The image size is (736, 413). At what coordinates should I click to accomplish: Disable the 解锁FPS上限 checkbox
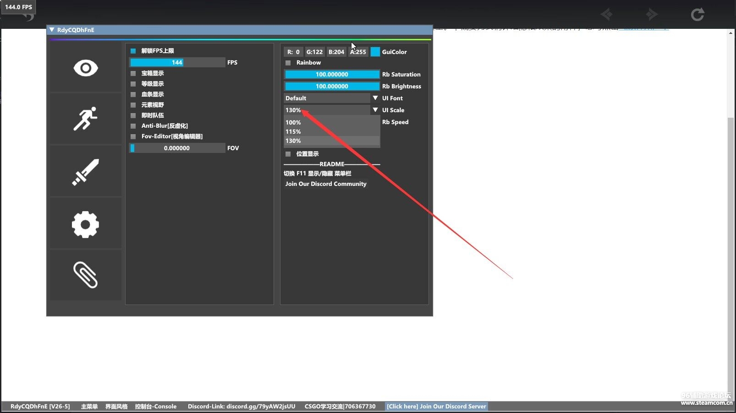(x=133, y=51)
